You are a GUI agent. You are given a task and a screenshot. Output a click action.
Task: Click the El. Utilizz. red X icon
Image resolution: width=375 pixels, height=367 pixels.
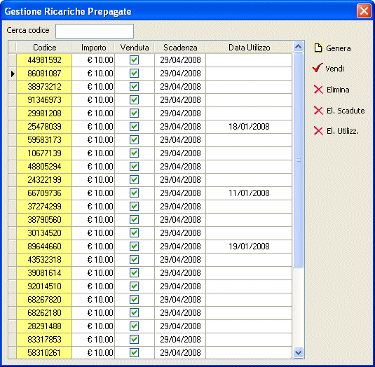coord(318,131)
